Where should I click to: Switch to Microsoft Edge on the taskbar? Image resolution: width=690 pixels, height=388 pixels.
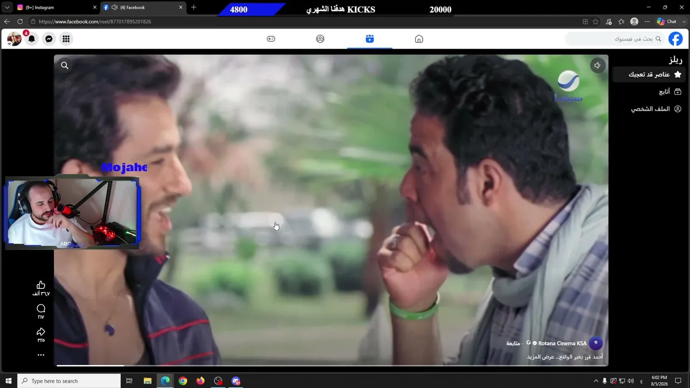tap(165, 381)
